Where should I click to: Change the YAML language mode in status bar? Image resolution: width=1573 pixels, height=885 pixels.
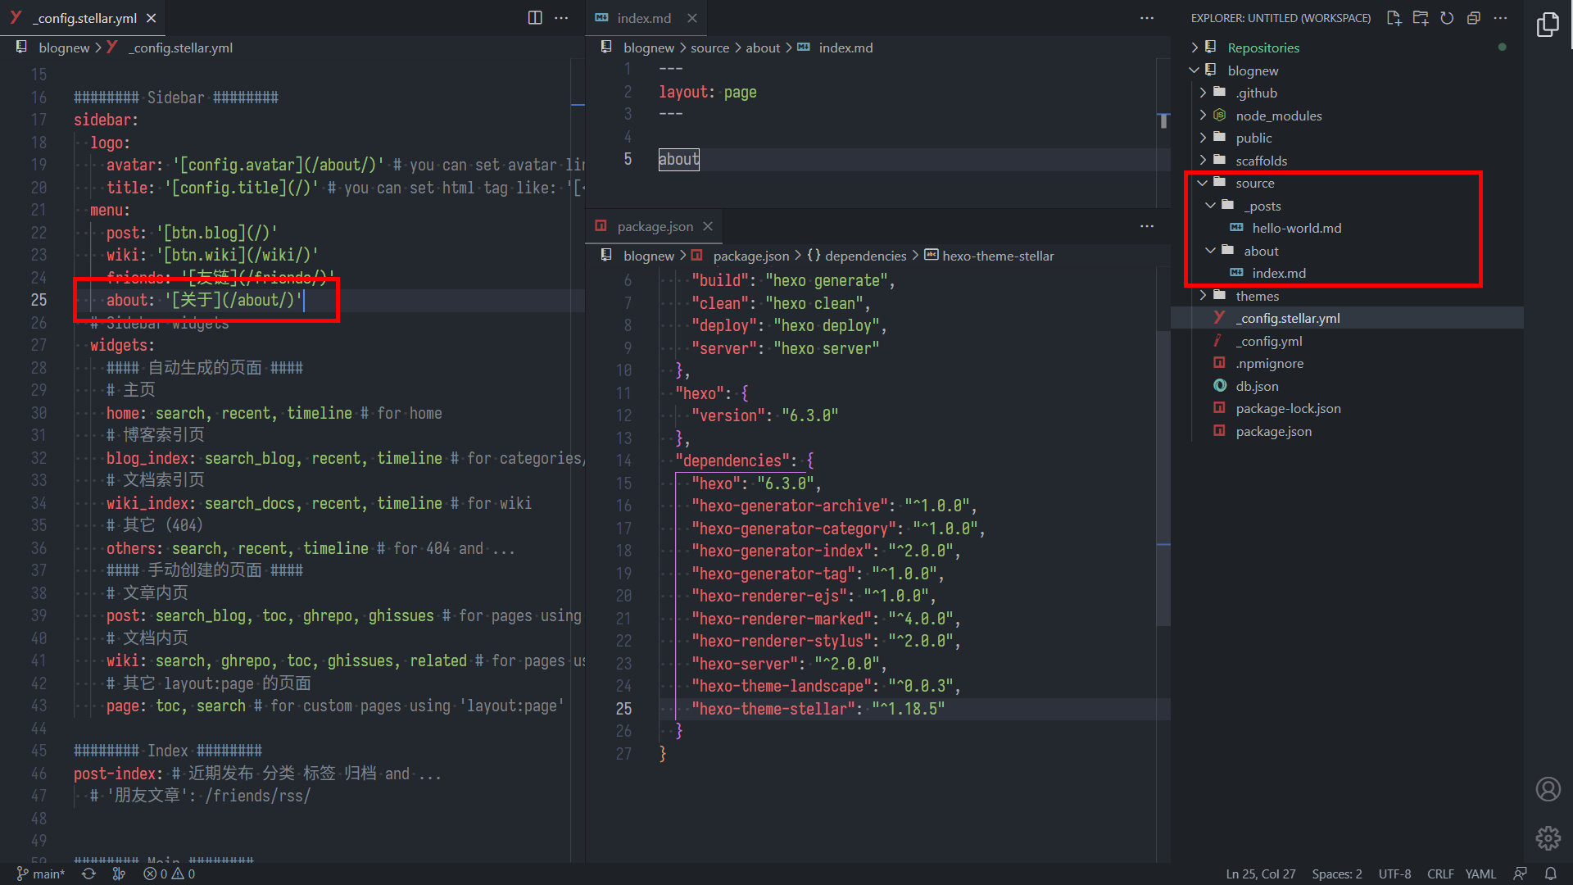(x=1480, y=874)
